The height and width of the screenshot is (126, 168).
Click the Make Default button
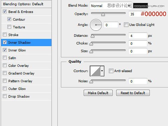[98, 93]
